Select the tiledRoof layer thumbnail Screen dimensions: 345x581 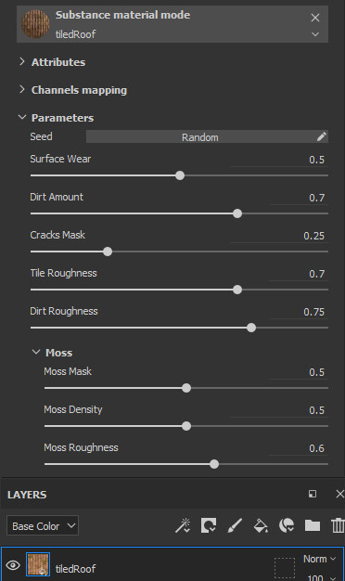38,564
